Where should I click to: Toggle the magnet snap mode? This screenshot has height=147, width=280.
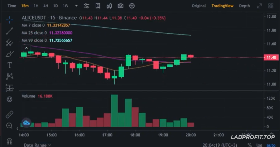(x=10, y=141)
